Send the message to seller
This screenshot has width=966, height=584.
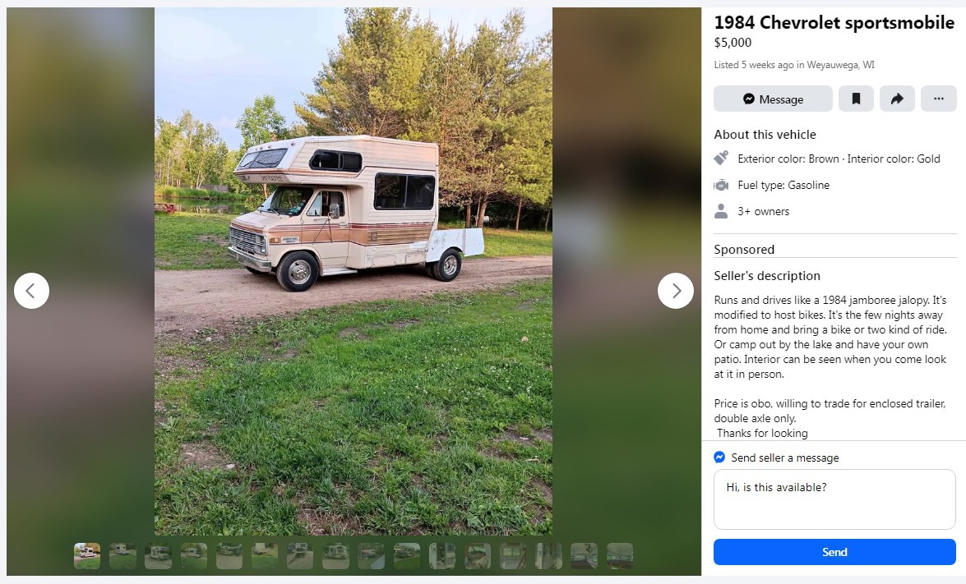click(834, 552)
